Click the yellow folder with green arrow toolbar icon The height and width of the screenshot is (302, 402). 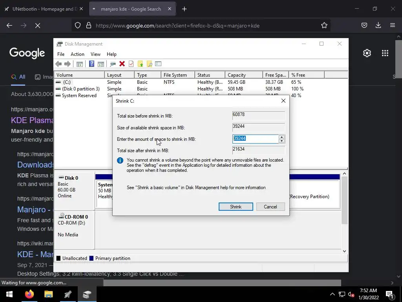[x=140, y=64]
